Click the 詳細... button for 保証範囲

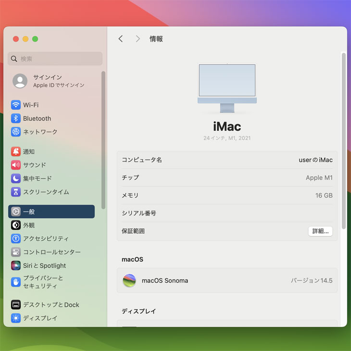[320, 231]
